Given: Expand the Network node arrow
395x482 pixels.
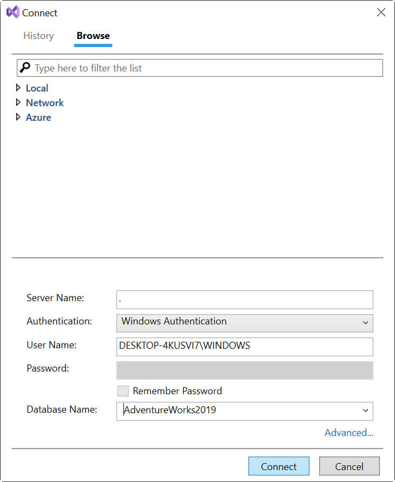Looking at the screenshot, I should coord(18,102).
